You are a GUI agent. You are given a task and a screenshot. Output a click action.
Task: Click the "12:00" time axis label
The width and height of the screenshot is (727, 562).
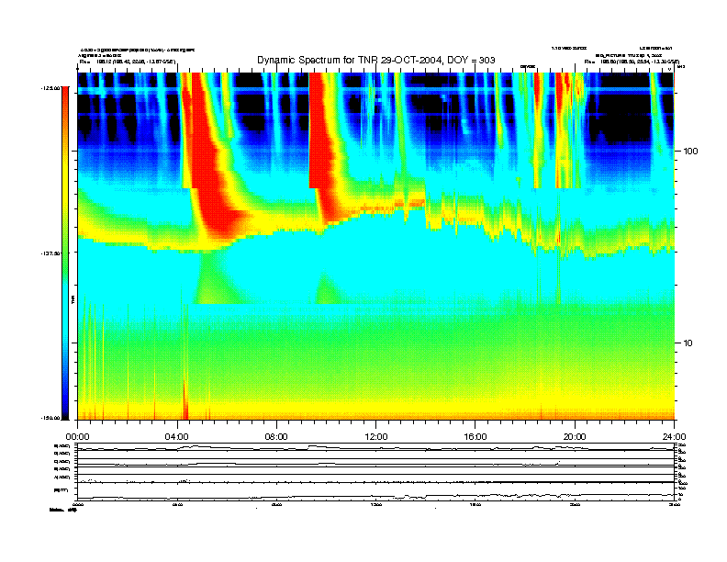coord(376,436)
